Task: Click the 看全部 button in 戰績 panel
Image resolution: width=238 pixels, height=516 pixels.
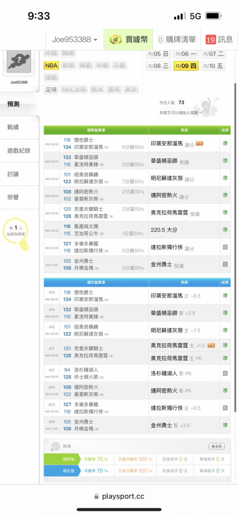Action: (217, 446)
